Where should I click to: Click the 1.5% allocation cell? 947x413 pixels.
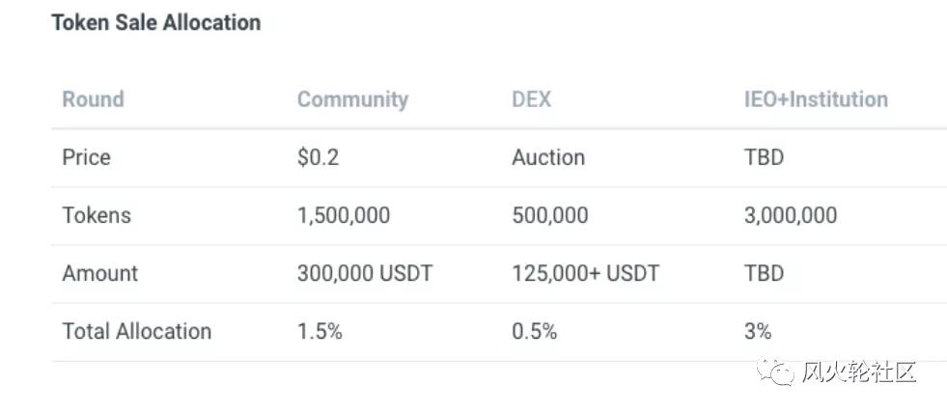(320, 331)
